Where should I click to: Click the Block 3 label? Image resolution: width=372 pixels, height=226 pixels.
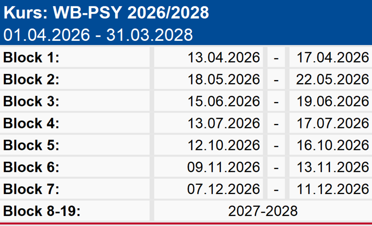pyautogui.click(x=31, y=101)
